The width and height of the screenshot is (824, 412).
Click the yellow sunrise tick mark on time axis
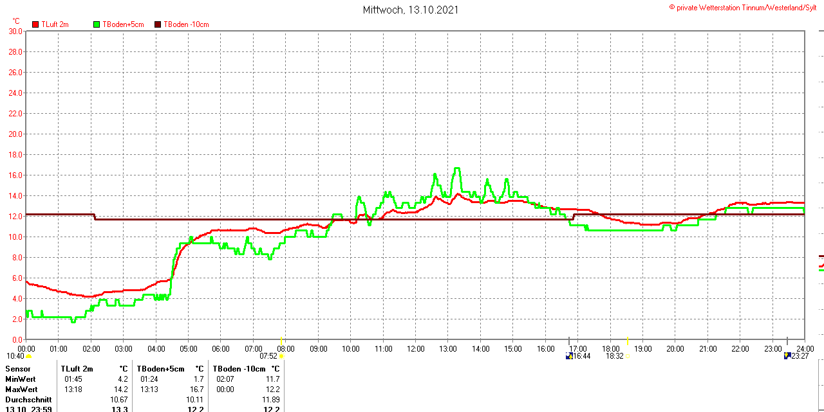click(x=281, y=339)
